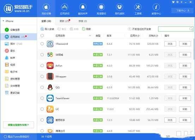The height and width of the screenshot is (140, 195).
Task: Open Ringtones in sidebar
Action: click(10, 58)
